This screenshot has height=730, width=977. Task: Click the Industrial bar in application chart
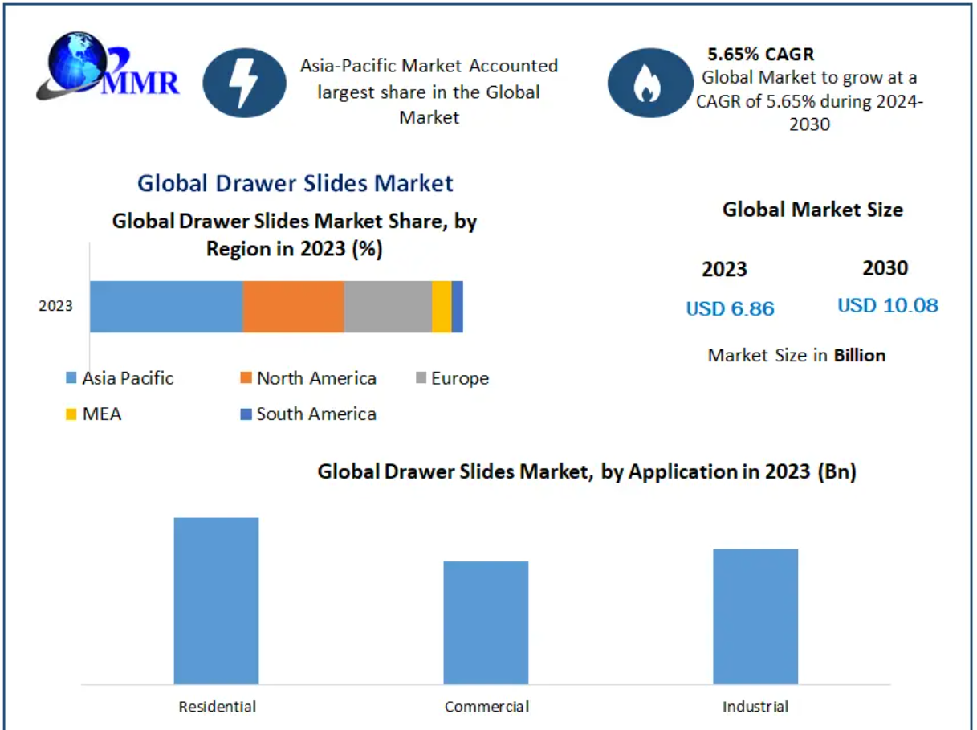[755, 616]
